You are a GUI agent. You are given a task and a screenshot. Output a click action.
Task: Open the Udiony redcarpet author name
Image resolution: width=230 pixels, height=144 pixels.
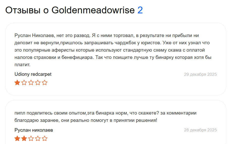tap(33, 74)
